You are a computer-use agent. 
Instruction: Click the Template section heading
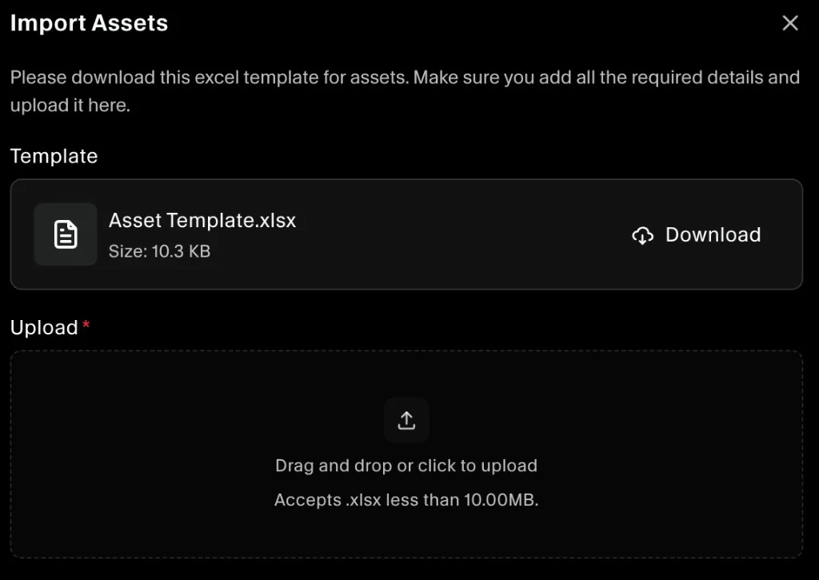click(x=54, y=156)
